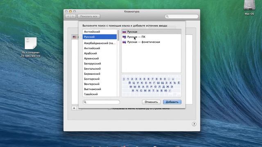Click the System Preferences search field
Screen dimensions: 262x147
(182, 16)
